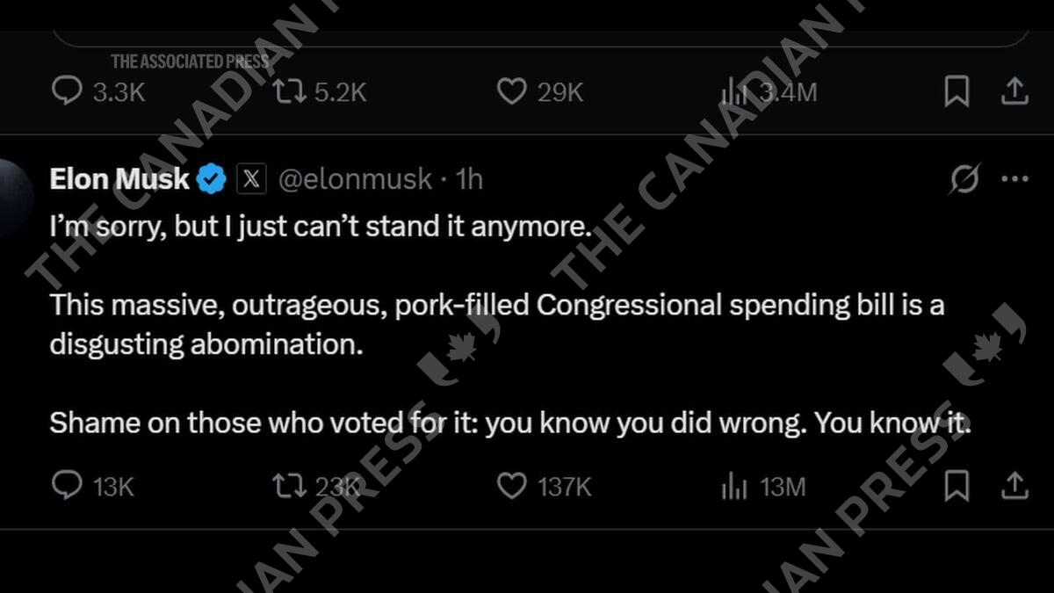1054x593 pixels.
Task: Open the three-dot More menu on the post
Action: pyautogui.click(x=1014, y=179)
